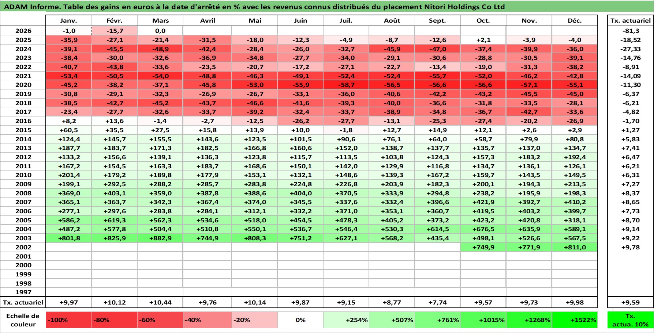This screenshot has width=654, height=333.
Task: Select cell value -15,7 in 2026
Action: click(115, 31)
